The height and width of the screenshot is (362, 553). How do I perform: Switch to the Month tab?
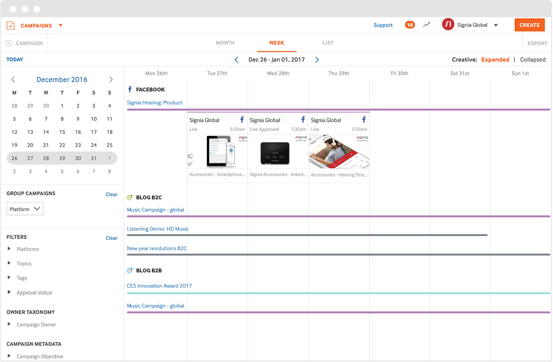click(225, 43)
